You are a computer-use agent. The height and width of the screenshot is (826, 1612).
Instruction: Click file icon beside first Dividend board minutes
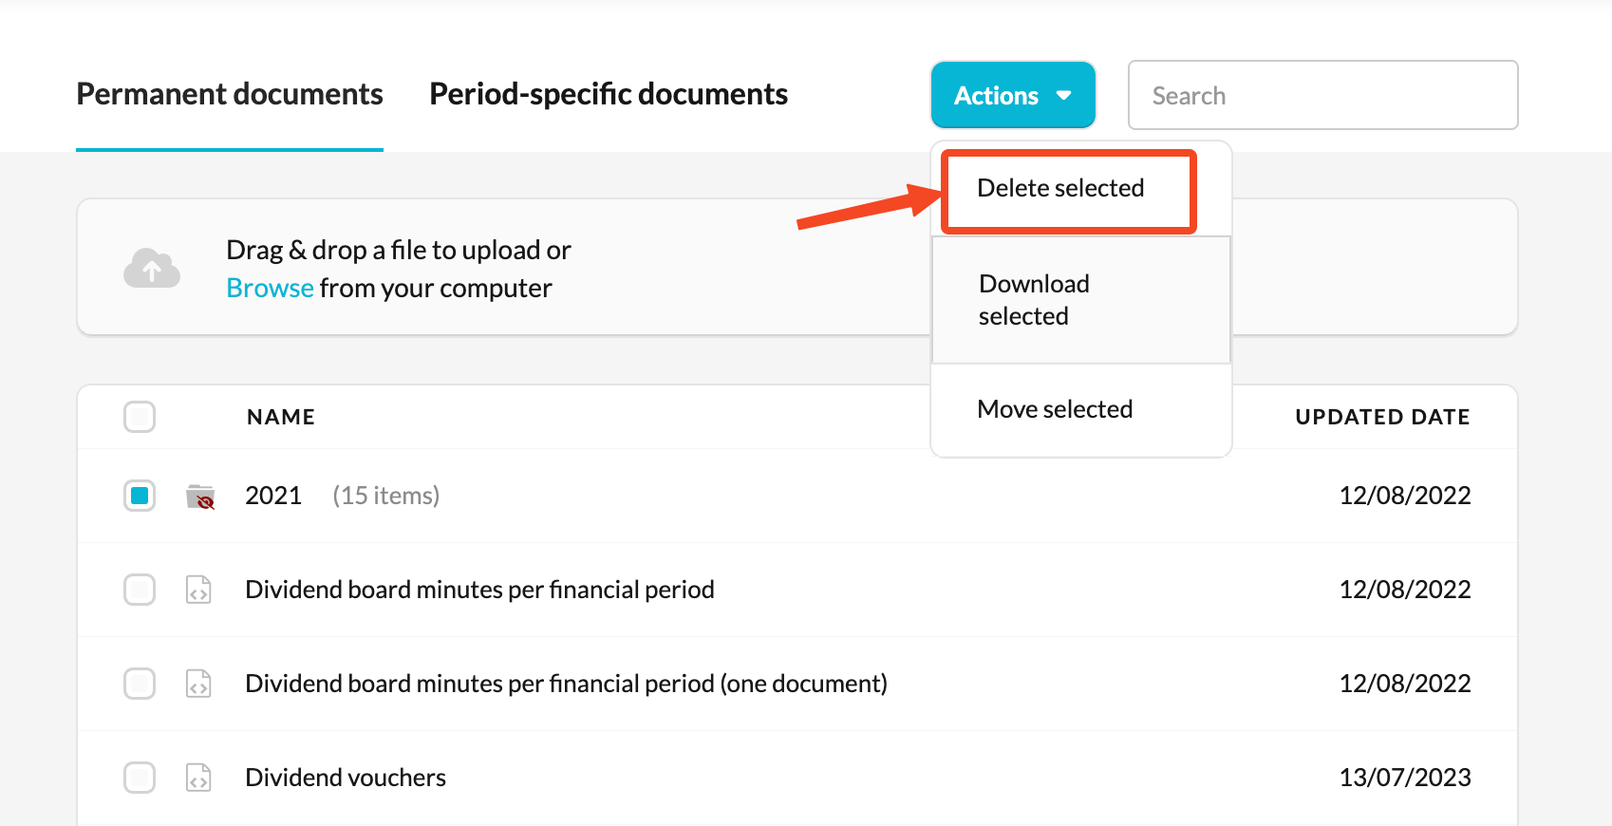(198, 590)
